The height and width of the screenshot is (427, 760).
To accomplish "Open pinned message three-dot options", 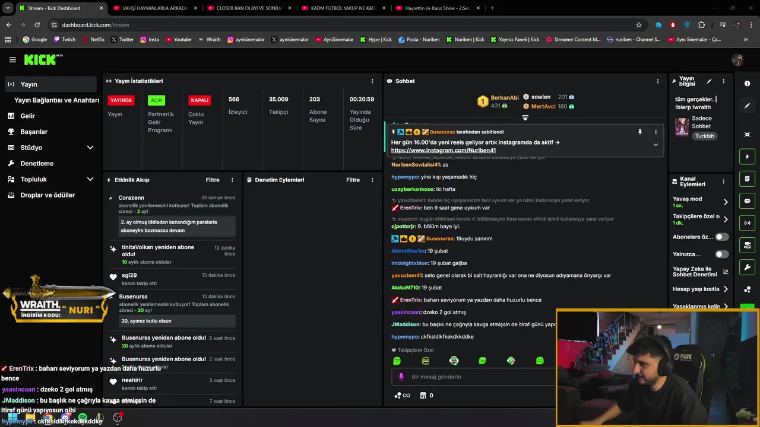I will pyautogui.click(x=655, y=132).
